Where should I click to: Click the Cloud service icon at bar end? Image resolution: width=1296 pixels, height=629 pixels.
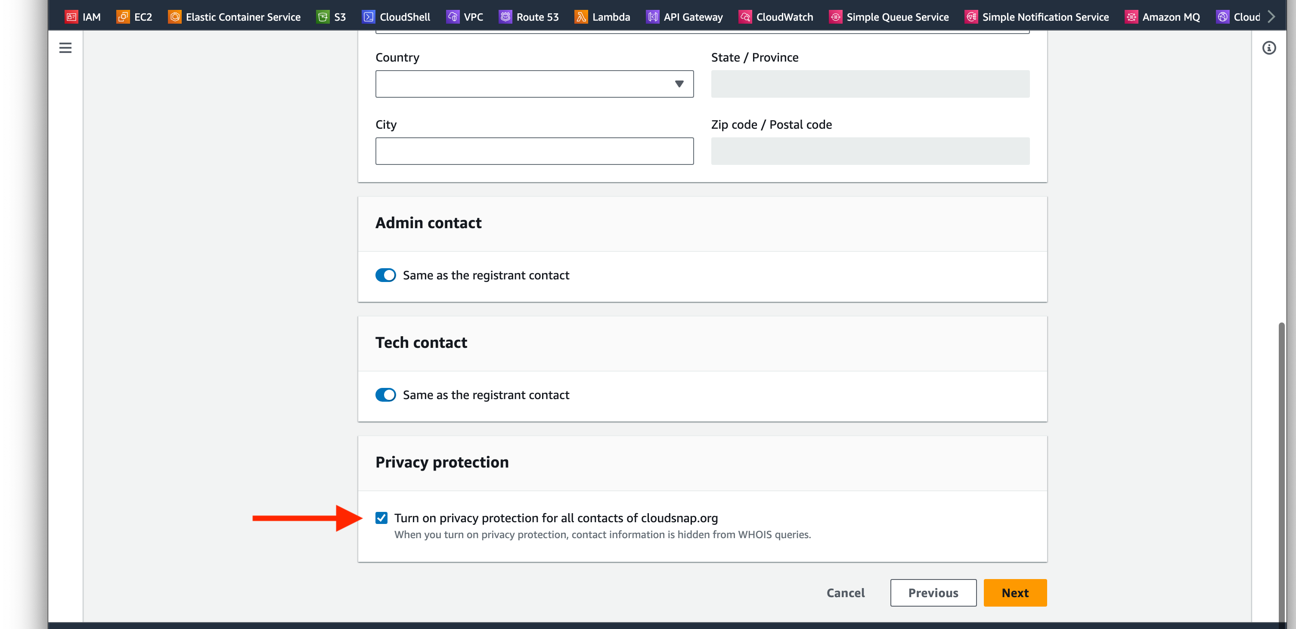pos(1222,17)
